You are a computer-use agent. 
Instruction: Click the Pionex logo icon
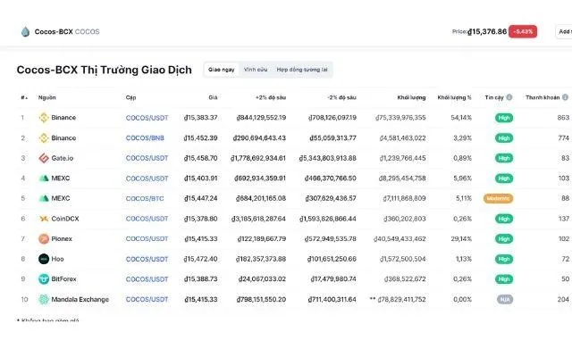[44, 239]
